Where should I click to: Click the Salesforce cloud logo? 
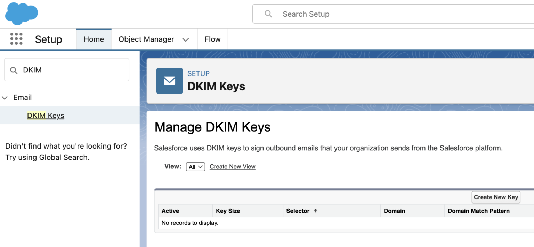[x=21, y=14]
